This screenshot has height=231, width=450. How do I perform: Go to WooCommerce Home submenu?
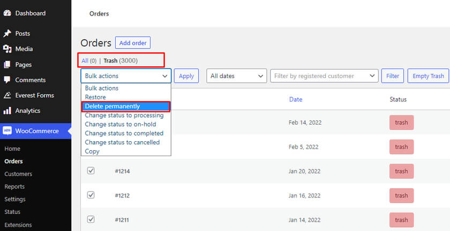[x=12, y=149]
